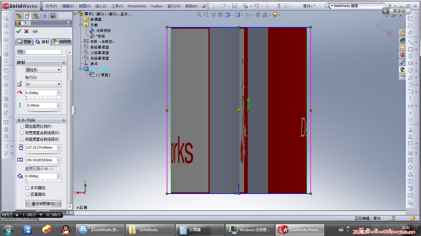
Task: Click the previous view icon
Action: (x=213, y=15)
